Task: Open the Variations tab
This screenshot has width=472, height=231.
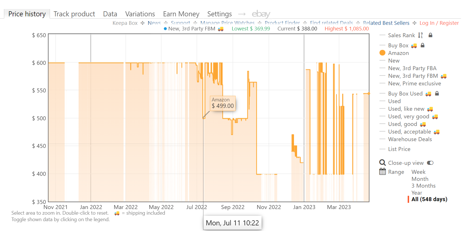Action: point(140,14)
